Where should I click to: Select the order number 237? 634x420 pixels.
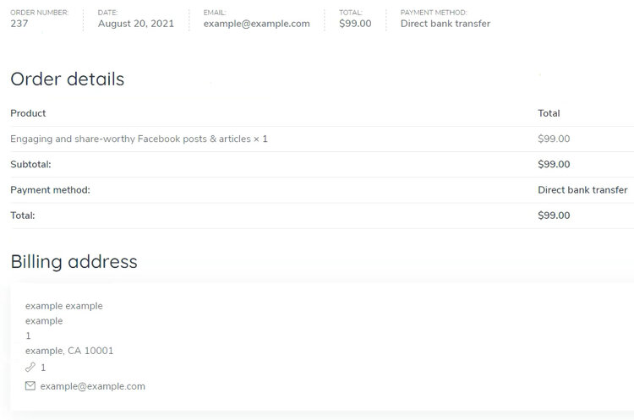tap(19, 24)
